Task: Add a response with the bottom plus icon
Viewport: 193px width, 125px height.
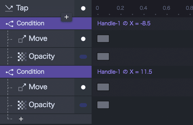Action: click(x=21, y=119)
